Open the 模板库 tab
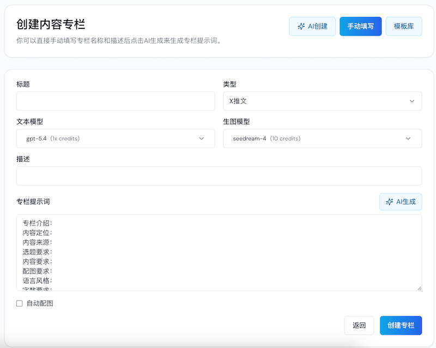This screenshot has width=436, height=348. (404, 26)
